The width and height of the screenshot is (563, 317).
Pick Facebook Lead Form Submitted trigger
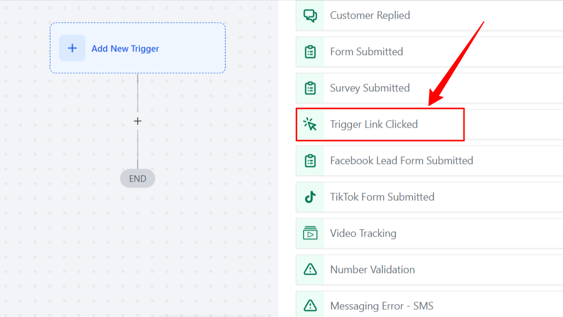[429, 161]
